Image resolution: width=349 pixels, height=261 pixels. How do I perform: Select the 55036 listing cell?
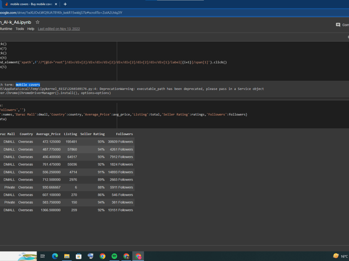click(x=72, y=165)
